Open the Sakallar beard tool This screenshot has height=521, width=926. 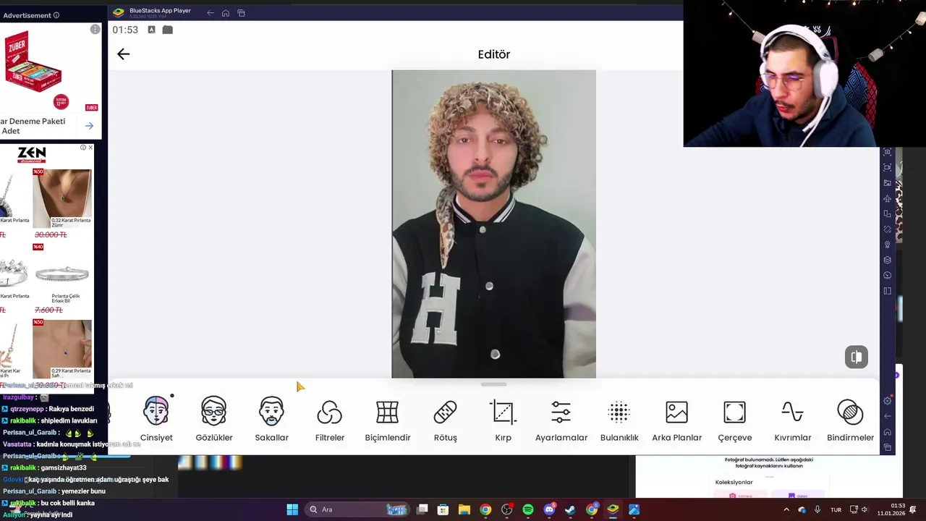(x=272, y=419)
